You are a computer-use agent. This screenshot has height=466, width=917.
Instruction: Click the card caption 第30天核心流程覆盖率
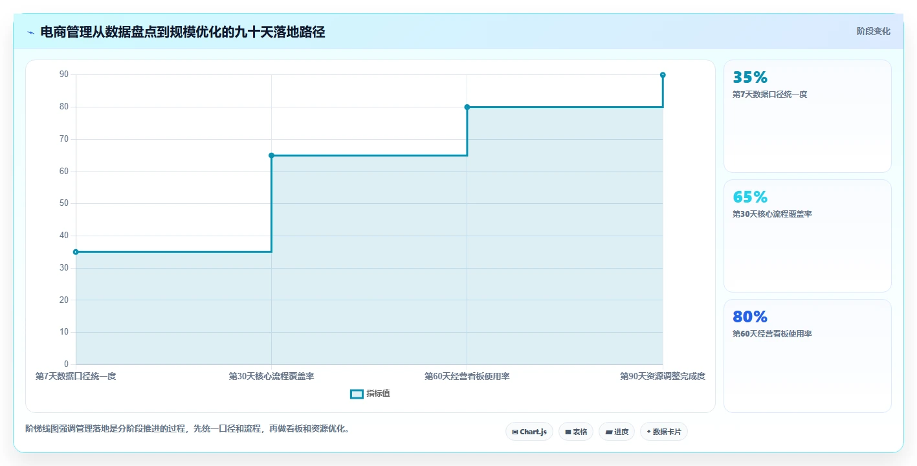(771, 214)
